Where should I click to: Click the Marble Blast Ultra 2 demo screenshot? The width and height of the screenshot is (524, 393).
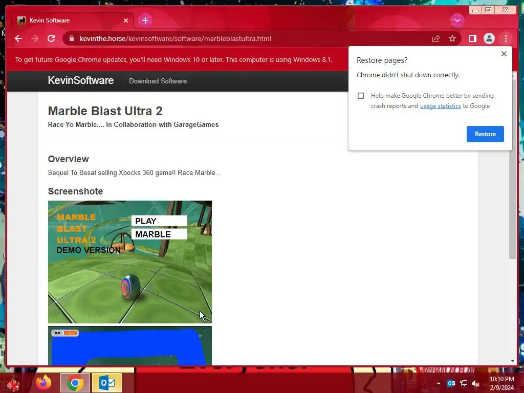coord(129,261)
